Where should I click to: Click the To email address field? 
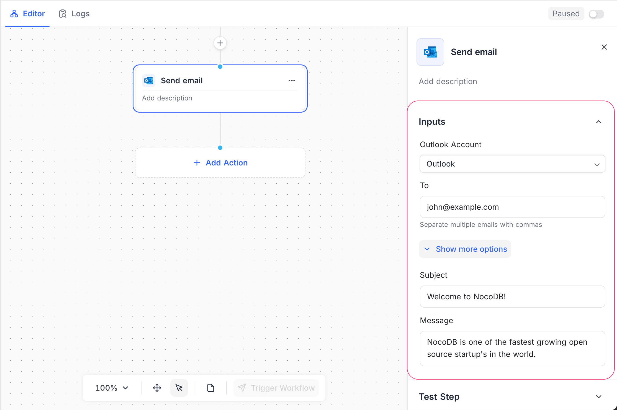512,207
